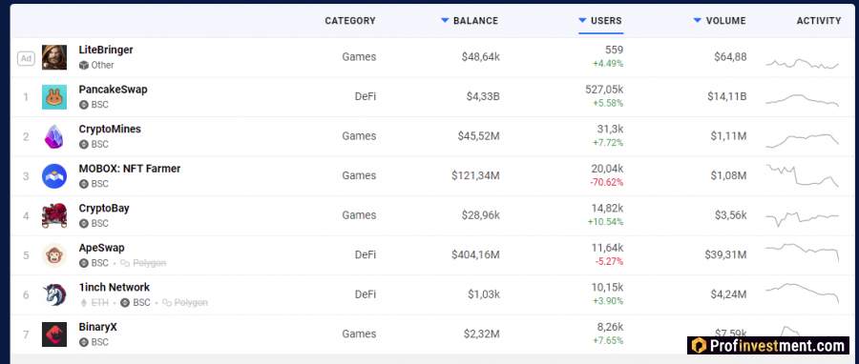Open the ApeSwap monkey logo
This screenshot has width=859, height=364.
tap(54, 255)
